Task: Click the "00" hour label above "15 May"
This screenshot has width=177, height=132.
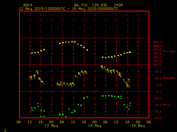Action: pos(138,122)
